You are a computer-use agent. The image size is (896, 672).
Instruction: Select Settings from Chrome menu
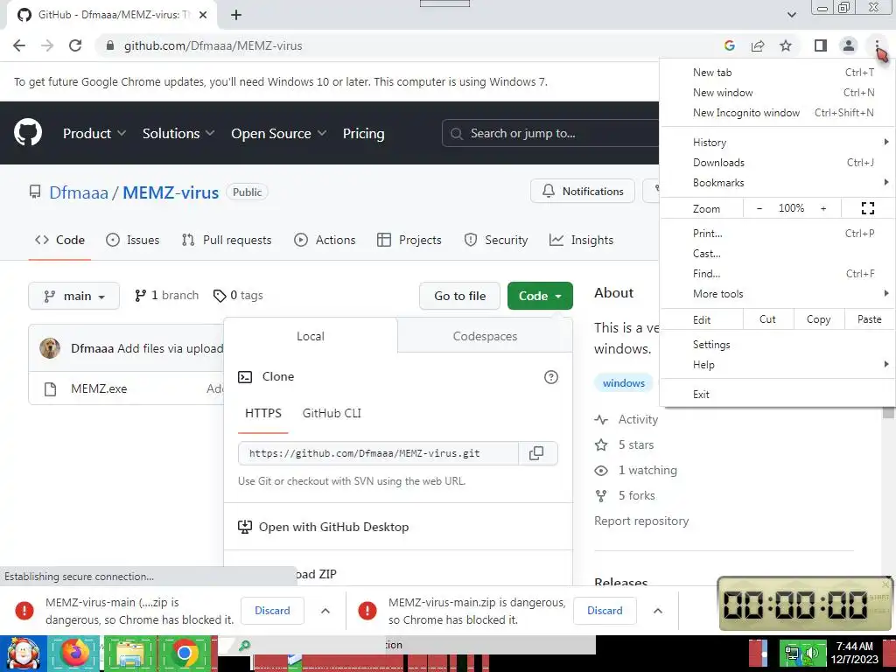click(x=777, y=345)
